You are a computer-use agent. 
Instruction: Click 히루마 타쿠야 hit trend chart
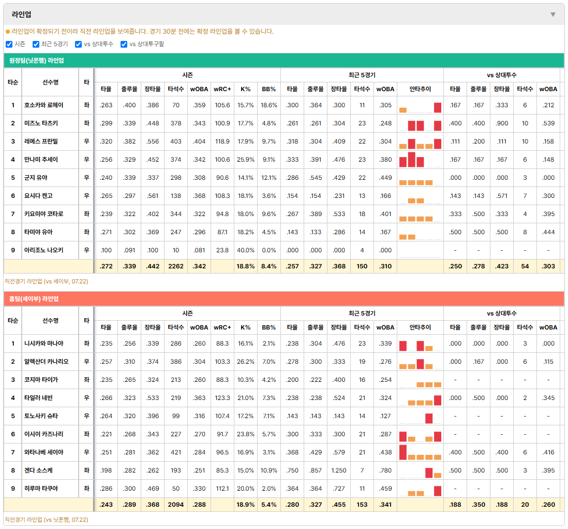pyautogui.click(x=420, y=489)
